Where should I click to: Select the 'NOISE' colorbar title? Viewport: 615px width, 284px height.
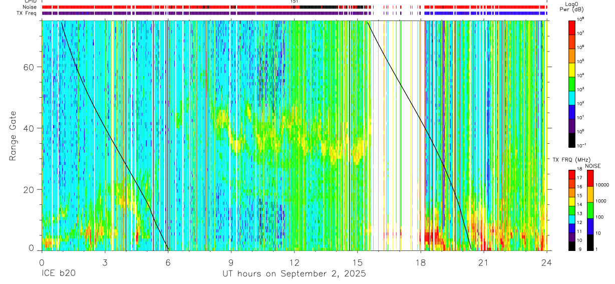593,166
